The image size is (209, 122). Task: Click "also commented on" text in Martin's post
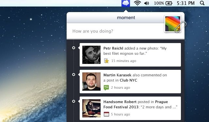coord(150,75)
